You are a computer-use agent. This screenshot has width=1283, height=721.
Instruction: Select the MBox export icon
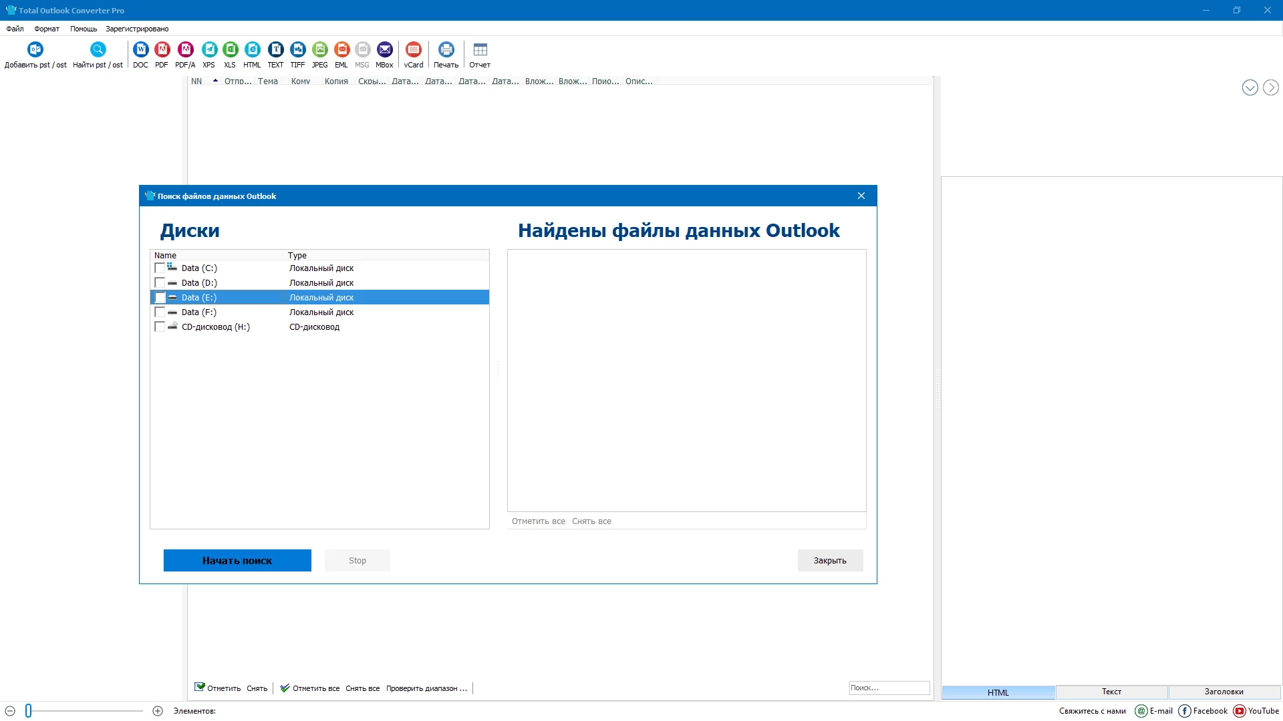pos(385,49)
